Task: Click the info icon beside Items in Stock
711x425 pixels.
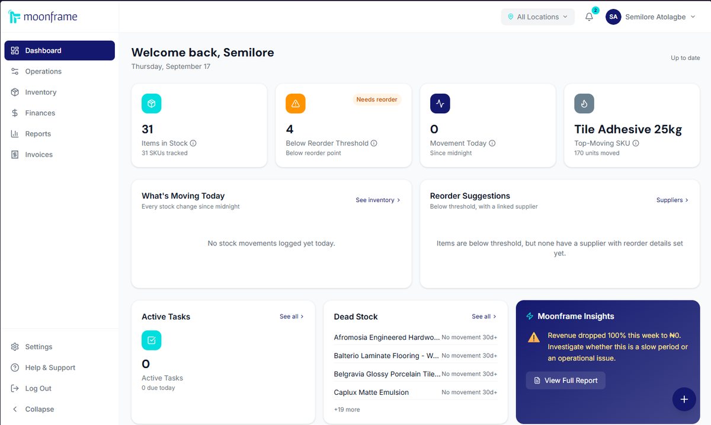Action: click(x=193, y=143)
